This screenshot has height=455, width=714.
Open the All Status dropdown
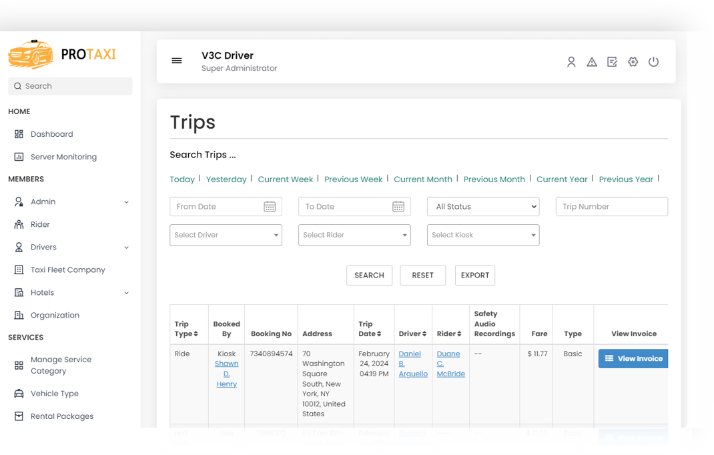482,206
